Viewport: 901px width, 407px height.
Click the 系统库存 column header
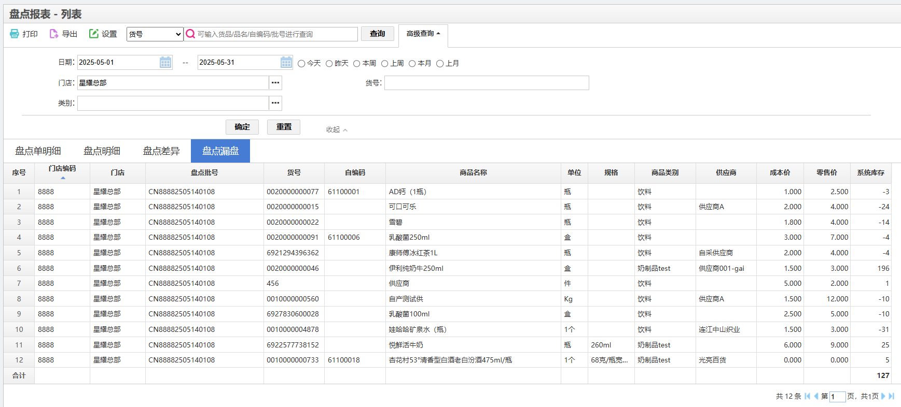pyautogui.click(x=870, y=173)
